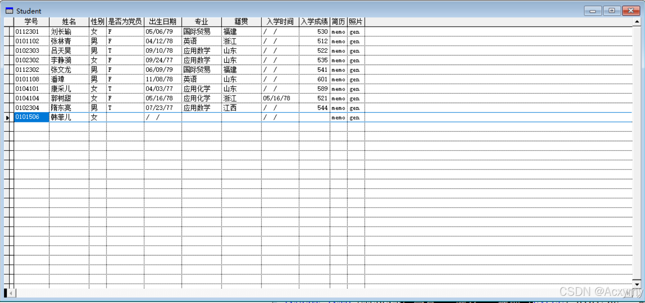Screen dimensions: 645x303
Task: Select student ID cell 0101108
Action: [31, 79]
